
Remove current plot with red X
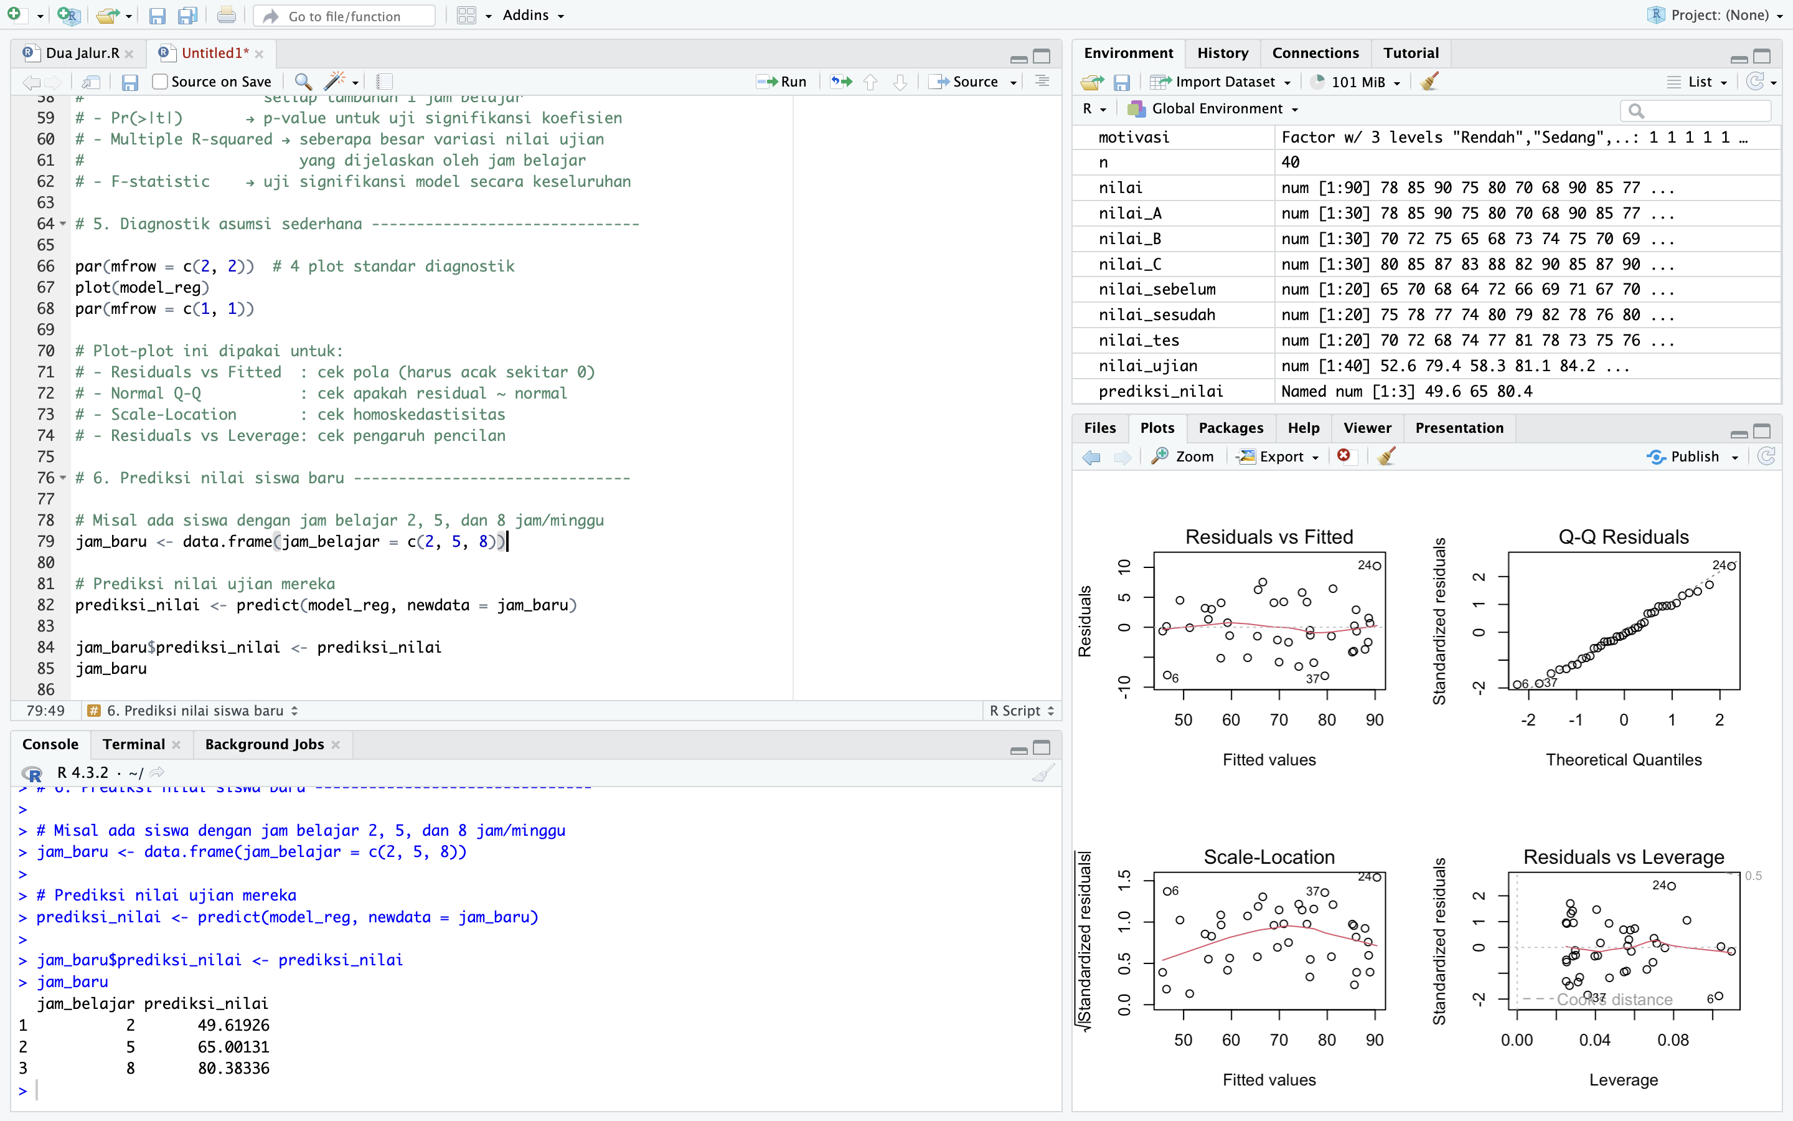click(x=1344, y=456)
